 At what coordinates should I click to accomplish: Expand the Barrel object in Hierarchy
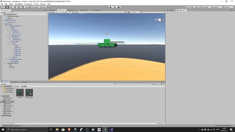10,57
